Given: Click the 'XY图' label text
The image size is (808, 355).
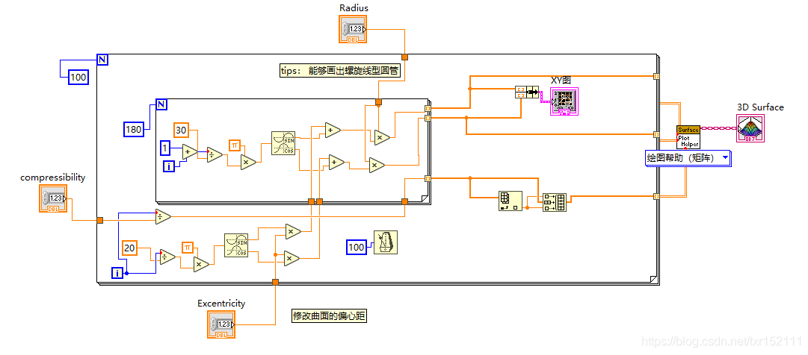Looking at the screenshot, I should (560, 81).
